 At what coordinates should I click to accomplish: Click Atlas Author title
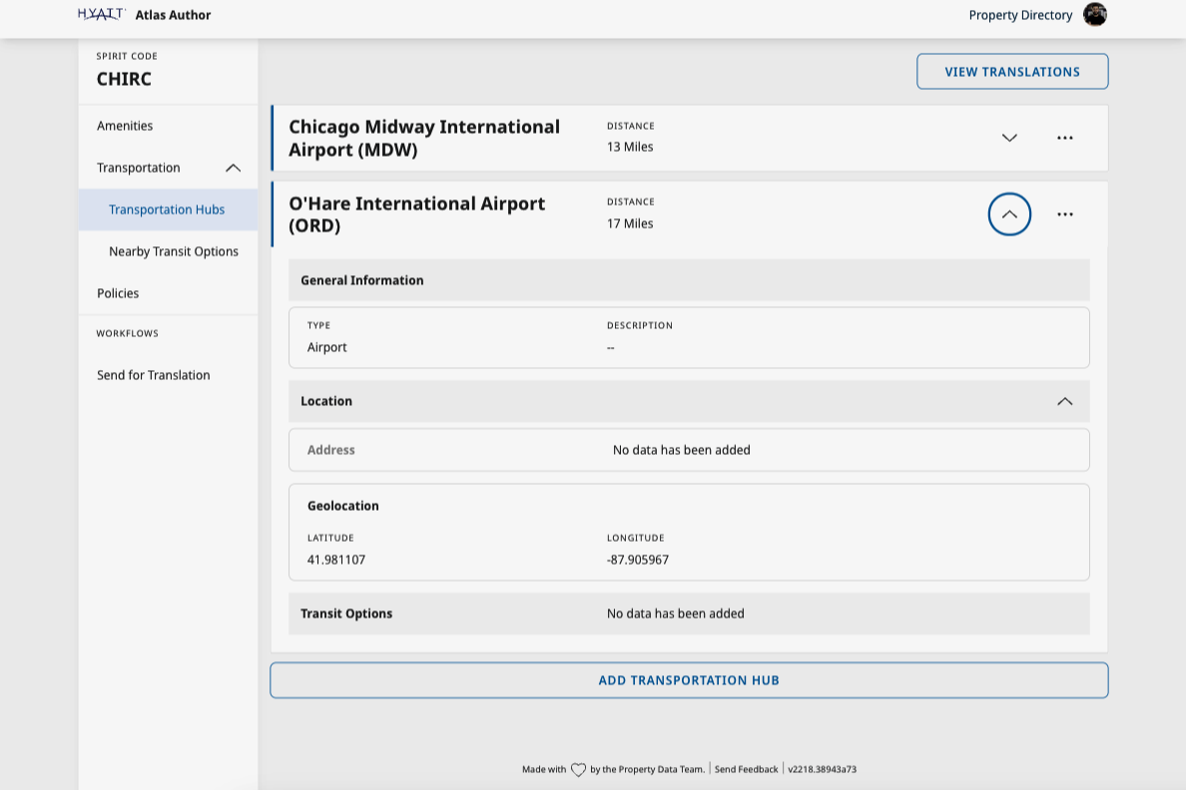174,15
